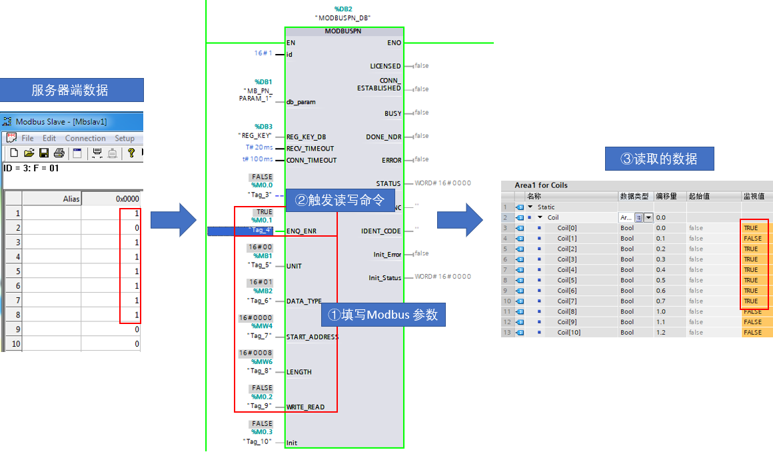Collapse the Static tree node
This screenshot has height=452, width=773.
tap(530, 207)
